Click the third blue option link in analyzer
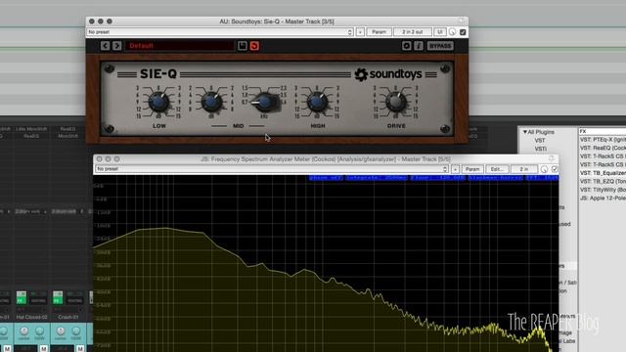Screen dimensions: 626x352 437,178
